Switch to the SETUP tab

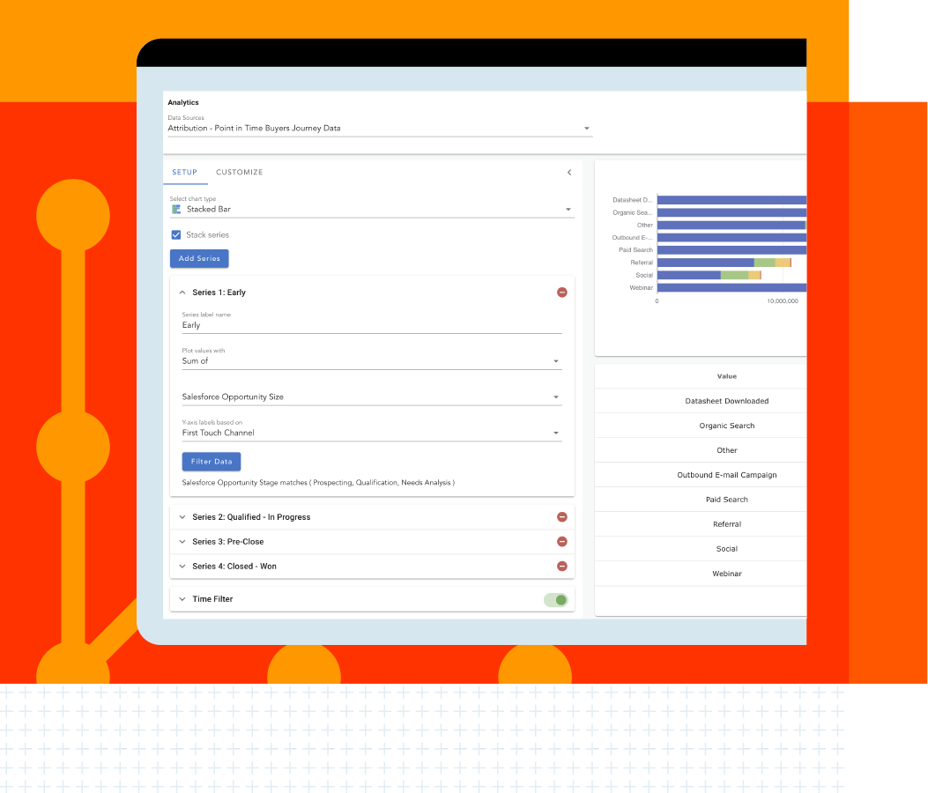(x=185, y=172)
